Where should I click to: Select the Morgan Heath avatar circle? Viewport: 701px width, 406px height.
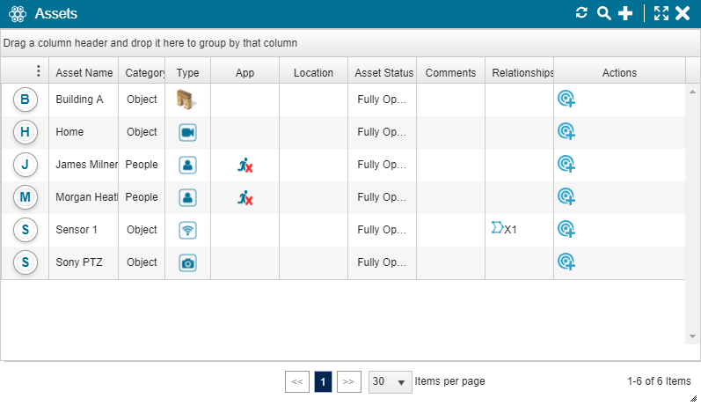[25, 197]
